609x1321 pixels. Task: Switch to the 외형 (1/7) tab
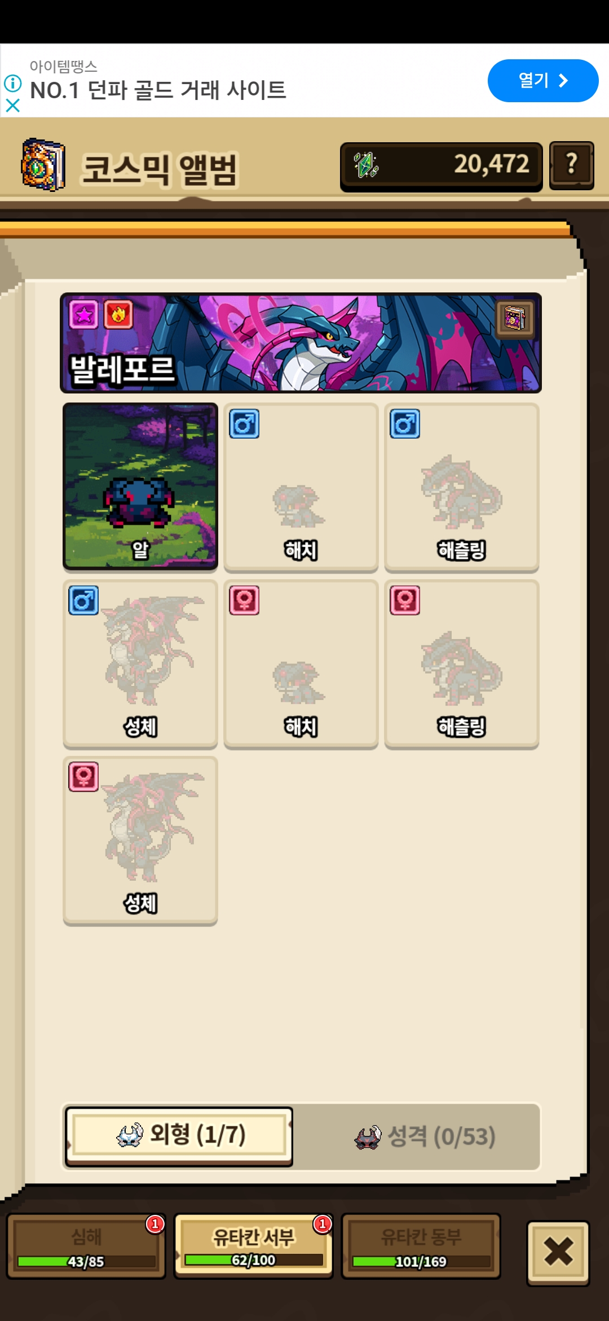point(179,1136)
